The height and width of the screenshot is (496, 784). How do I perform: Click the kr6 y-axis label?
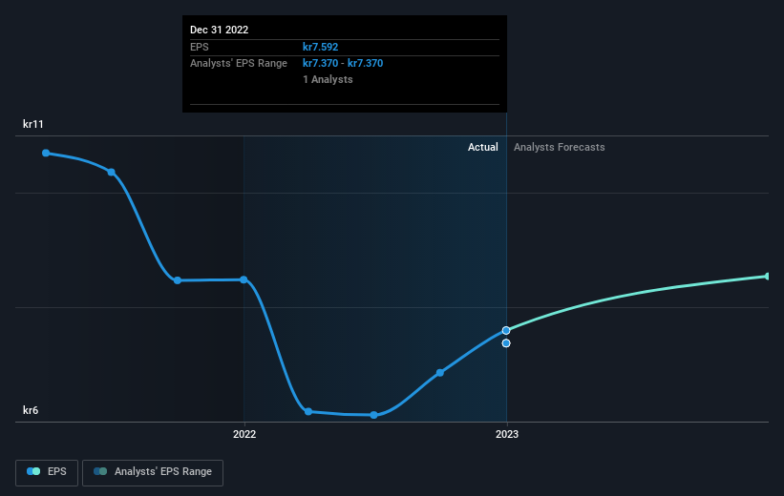coord(31,410)
